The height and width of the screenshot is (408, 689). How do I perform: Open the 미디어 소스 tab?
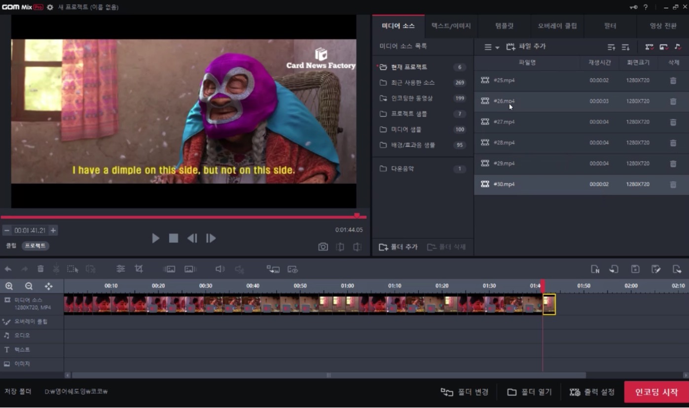pos(398,26)
